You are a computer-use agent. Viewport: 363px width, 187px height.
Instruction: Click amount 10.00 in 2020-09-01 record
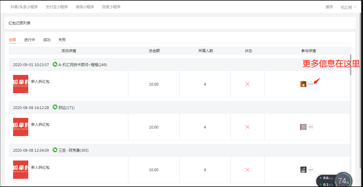pyautogui.click(x=154, y=84)
